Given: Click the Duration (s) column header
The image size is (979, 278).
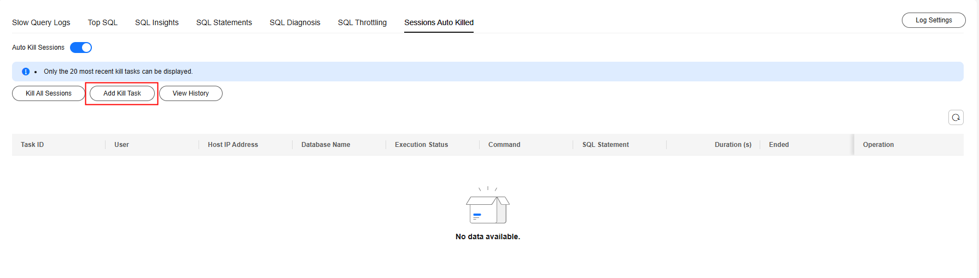Looking at the screenshot, I should pyautogui.click(x=733, y=145).
